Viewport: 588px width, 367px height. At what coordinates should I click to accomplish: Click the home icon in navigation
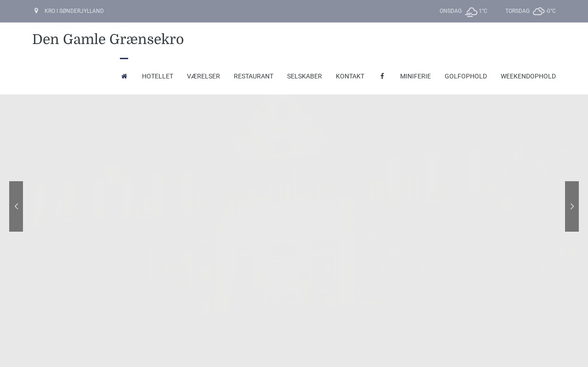tap(124, 76)
